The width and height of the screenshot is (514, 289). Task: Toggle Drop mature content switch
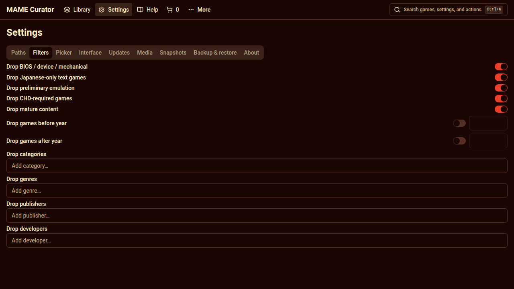point(501,109)
